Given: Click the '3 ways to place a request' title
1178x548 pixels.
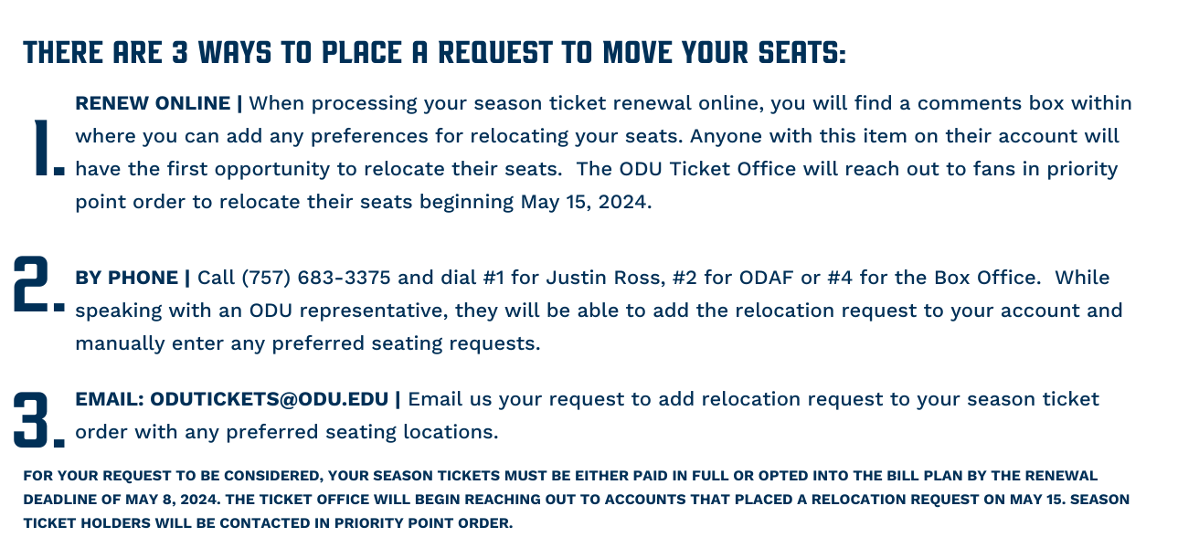Looking at the screenshot, I should [434, 52].
